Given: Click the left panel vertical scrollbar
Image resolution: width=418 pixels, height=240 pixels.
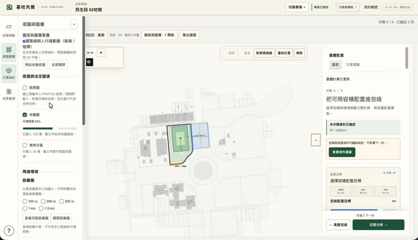Looking at the screenshot, I should point(84,71).
